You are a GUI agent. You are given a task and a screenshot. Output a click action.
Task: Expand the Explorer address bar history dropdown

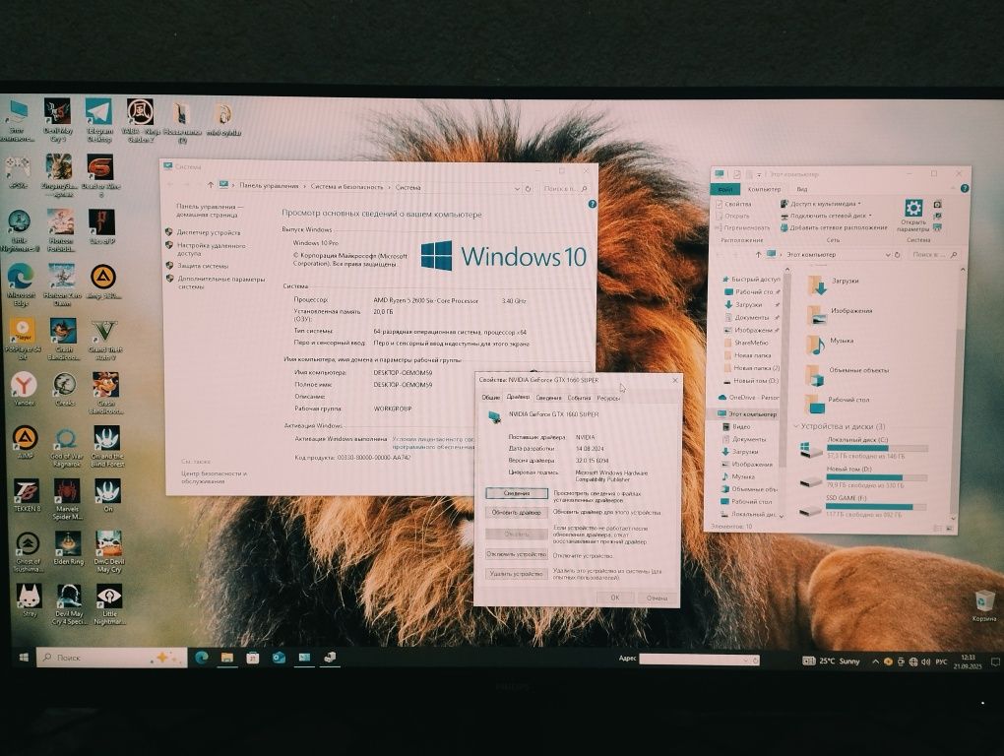888,255
